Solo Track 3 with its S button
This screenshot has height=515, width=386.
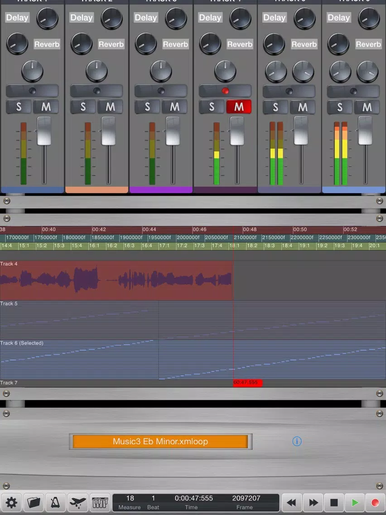147,107
